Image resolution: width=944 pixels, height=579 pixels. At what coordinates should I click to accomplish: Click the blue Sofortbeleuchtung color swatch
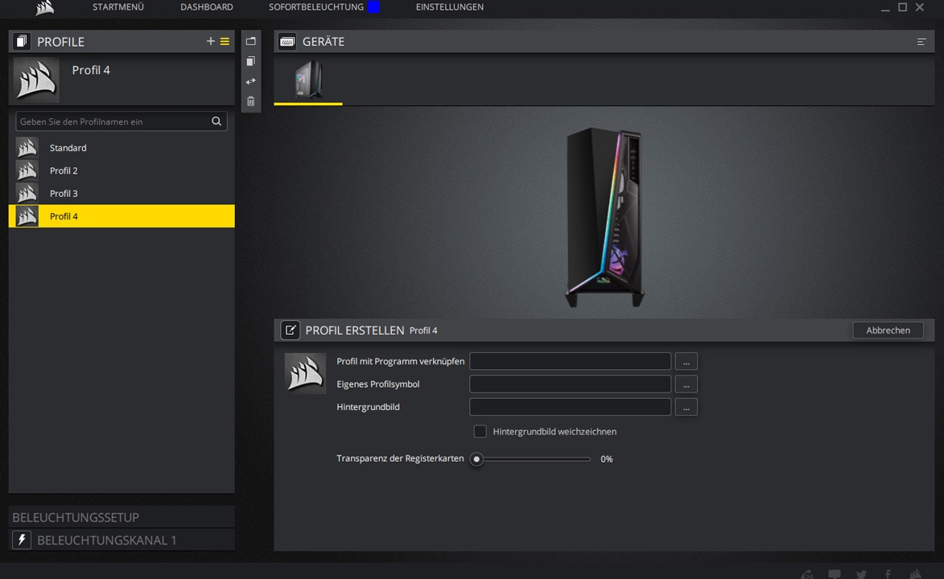coord(374,7)
